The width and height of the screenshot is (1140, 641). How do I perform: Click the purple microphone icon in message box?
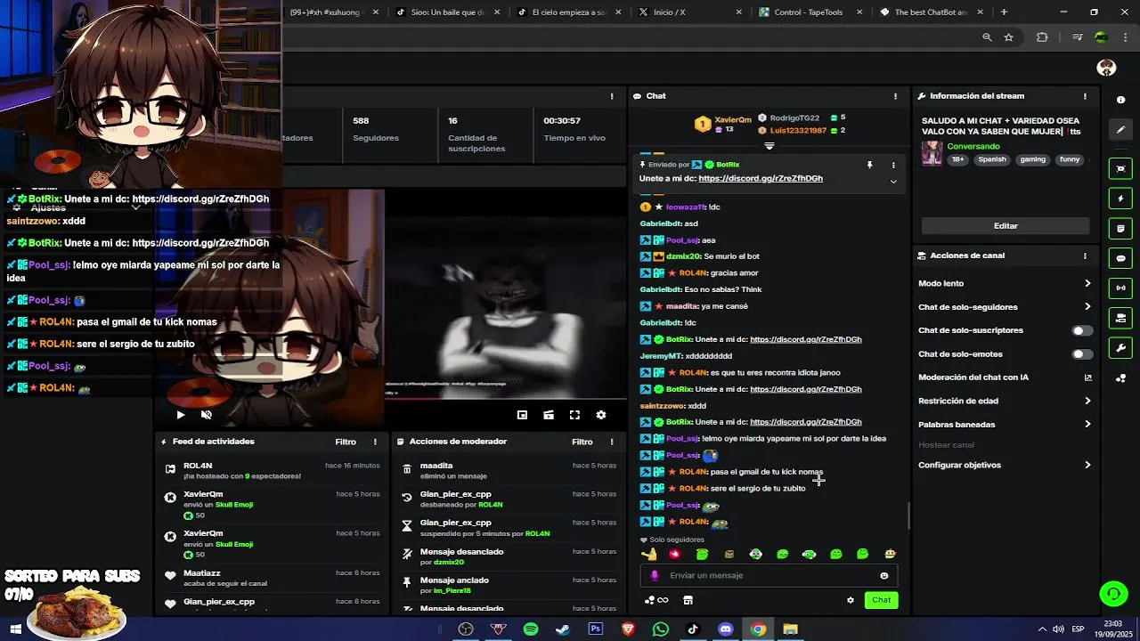pyautogui.click(x=655, y=575)
